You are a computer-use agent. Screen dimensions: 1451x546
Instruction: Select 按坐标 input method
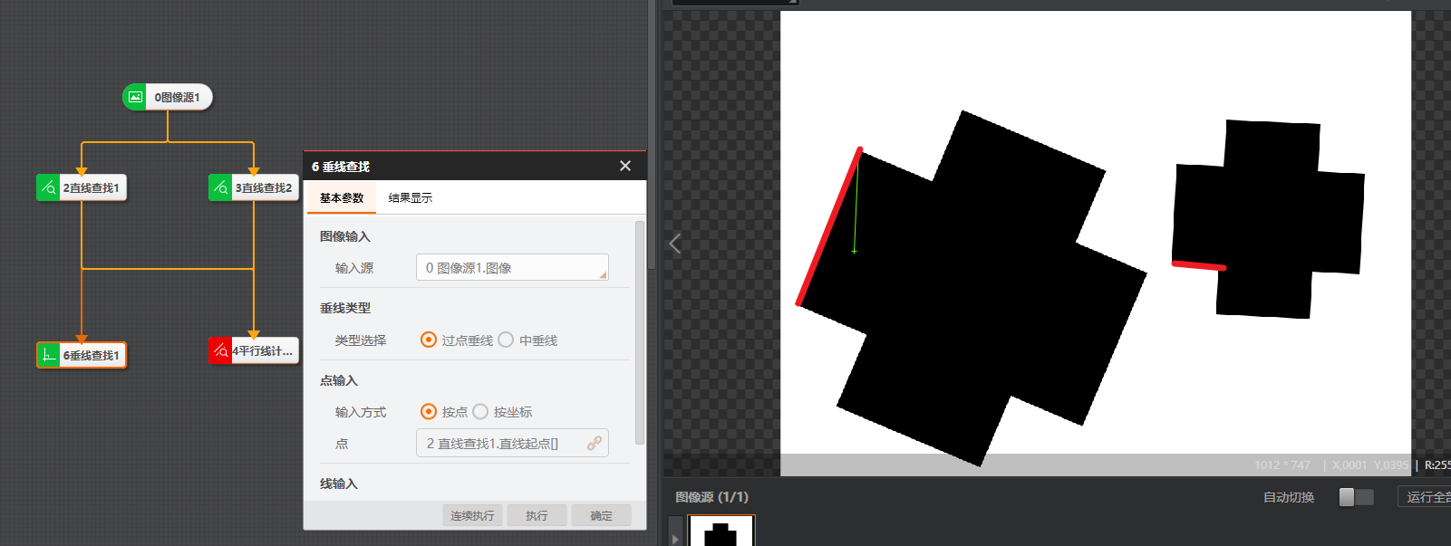click(x=480, y=411)
